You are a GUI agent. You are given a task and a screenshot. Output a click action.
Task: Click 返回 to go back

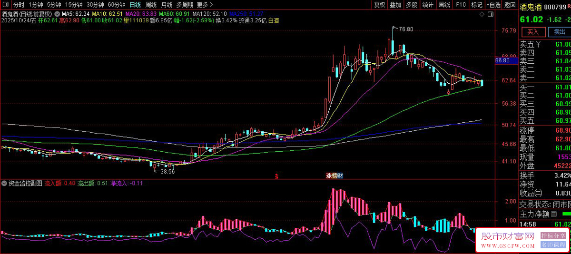point(510,5)
